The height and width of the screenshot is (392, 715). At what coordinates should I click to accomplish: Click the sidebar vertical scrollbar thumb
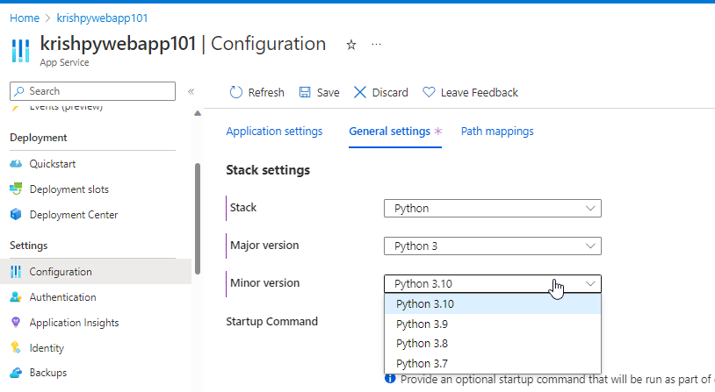point(198,218)
